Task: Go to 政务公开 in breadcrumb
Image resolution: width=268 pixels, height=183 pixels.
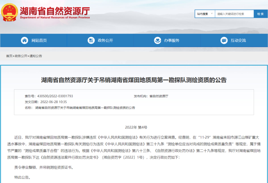Action: click(x=21, y=56)
